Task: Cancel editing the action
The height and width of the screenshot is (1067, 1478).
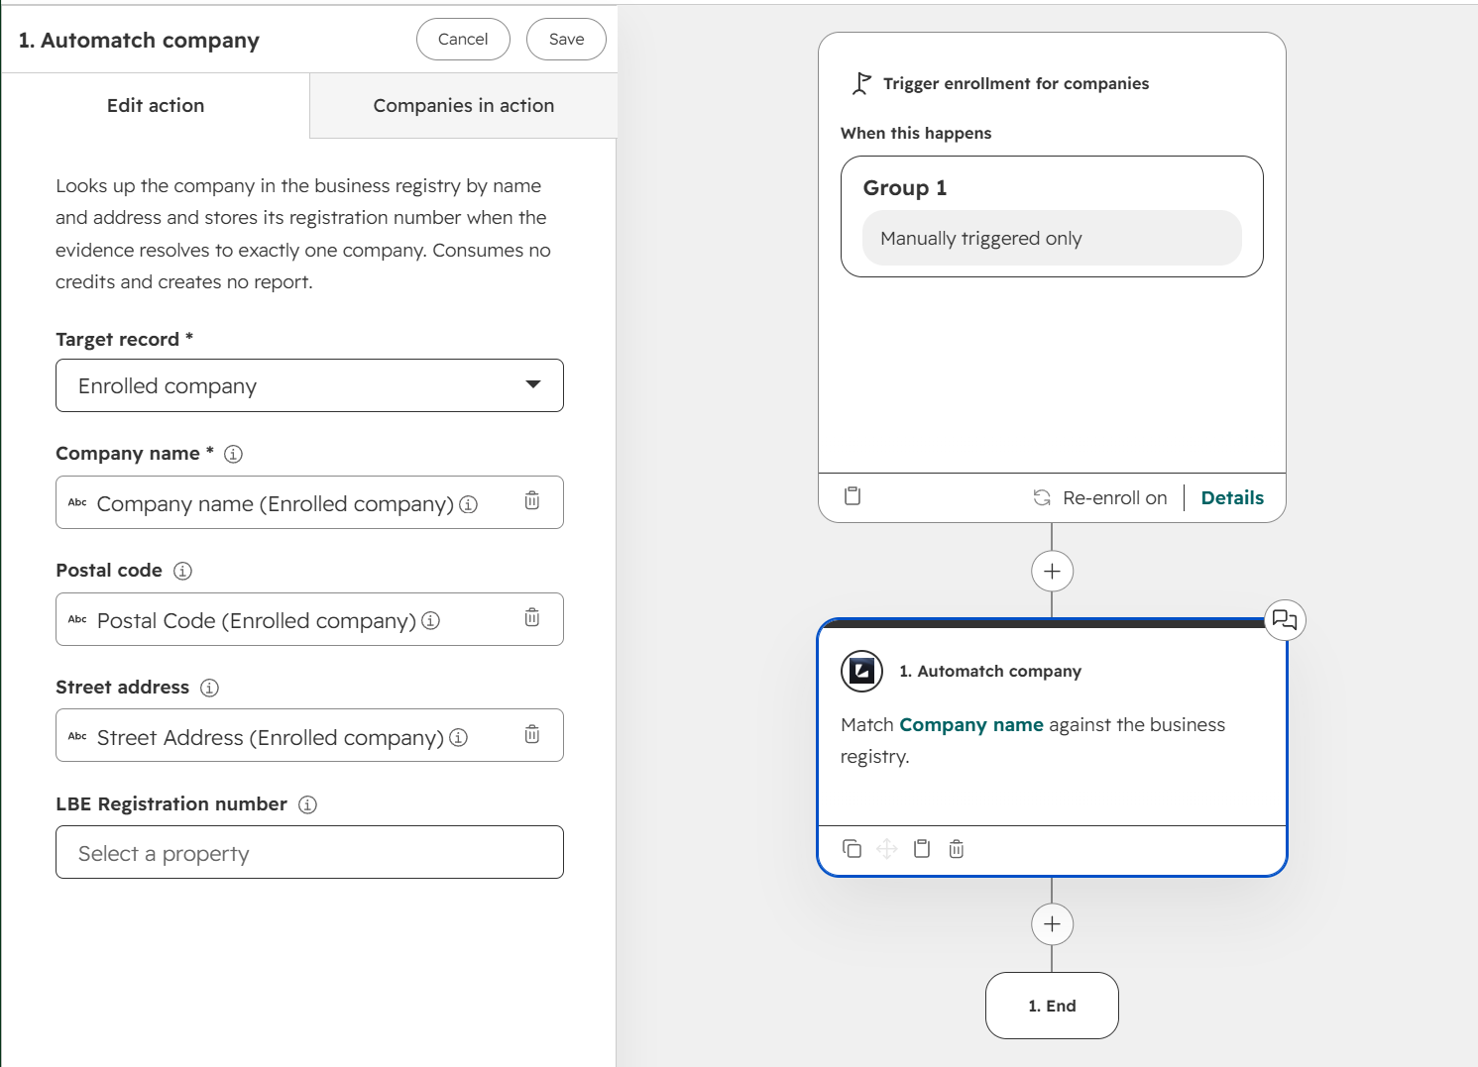Action: coord(463,40)
